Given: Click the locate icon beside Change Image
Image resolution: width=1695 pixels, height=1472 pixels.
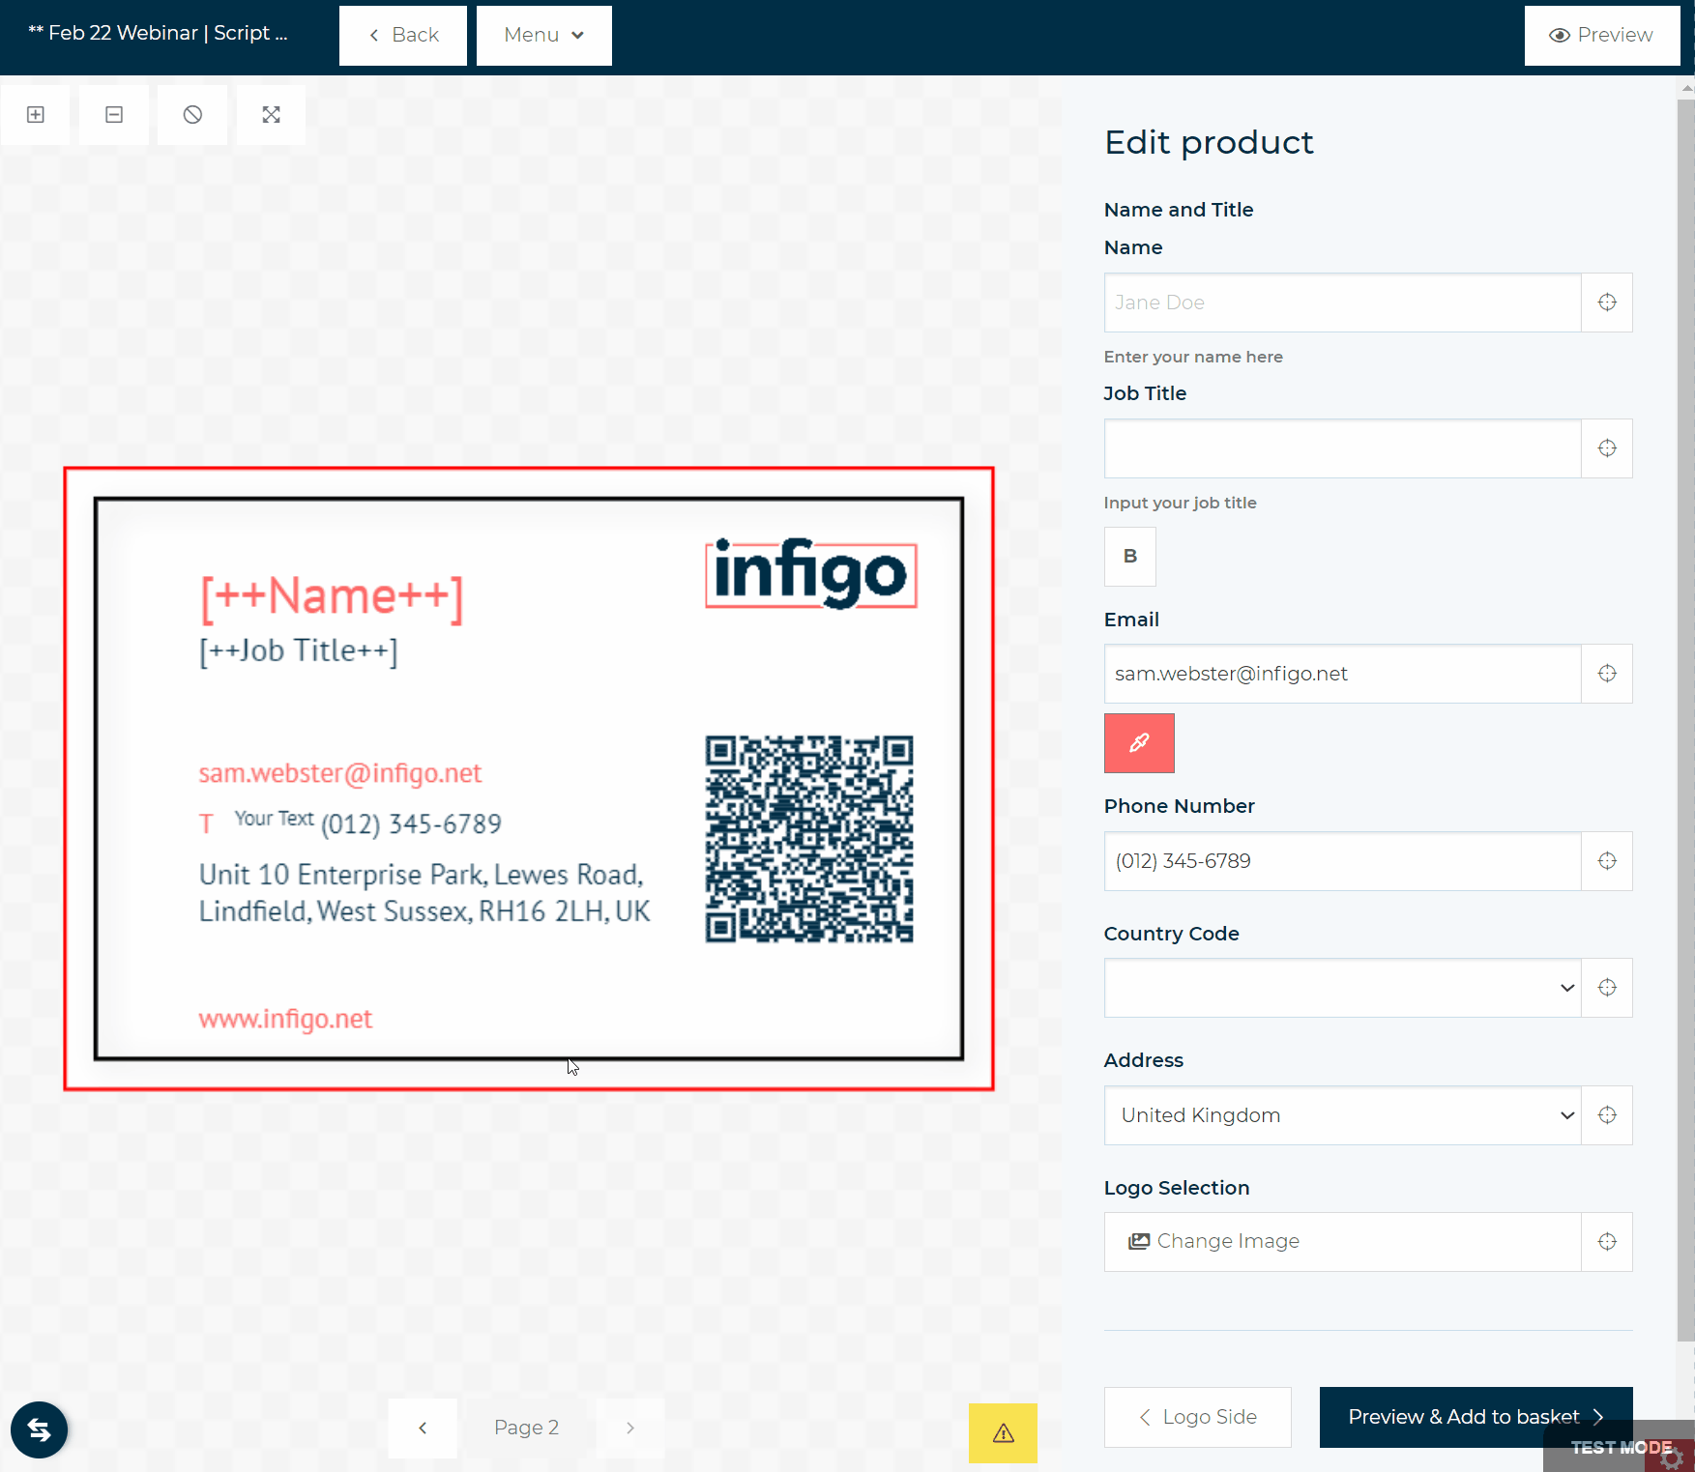Looking at the screenshot, I should (x=1607, y=1242).
